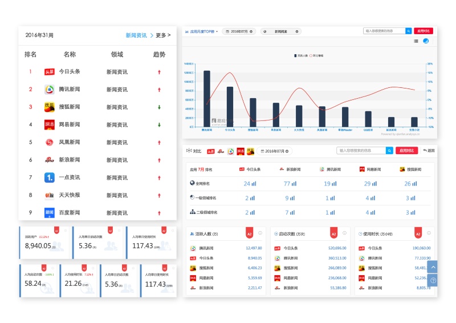Click the search input in top chart panel
The image size is (456, 323).
pyautogui.click(x=384, y=31)
